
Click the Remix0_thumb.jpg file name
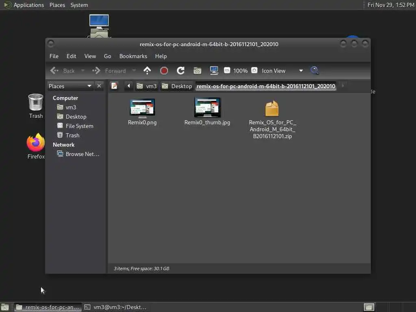[207, 123]
